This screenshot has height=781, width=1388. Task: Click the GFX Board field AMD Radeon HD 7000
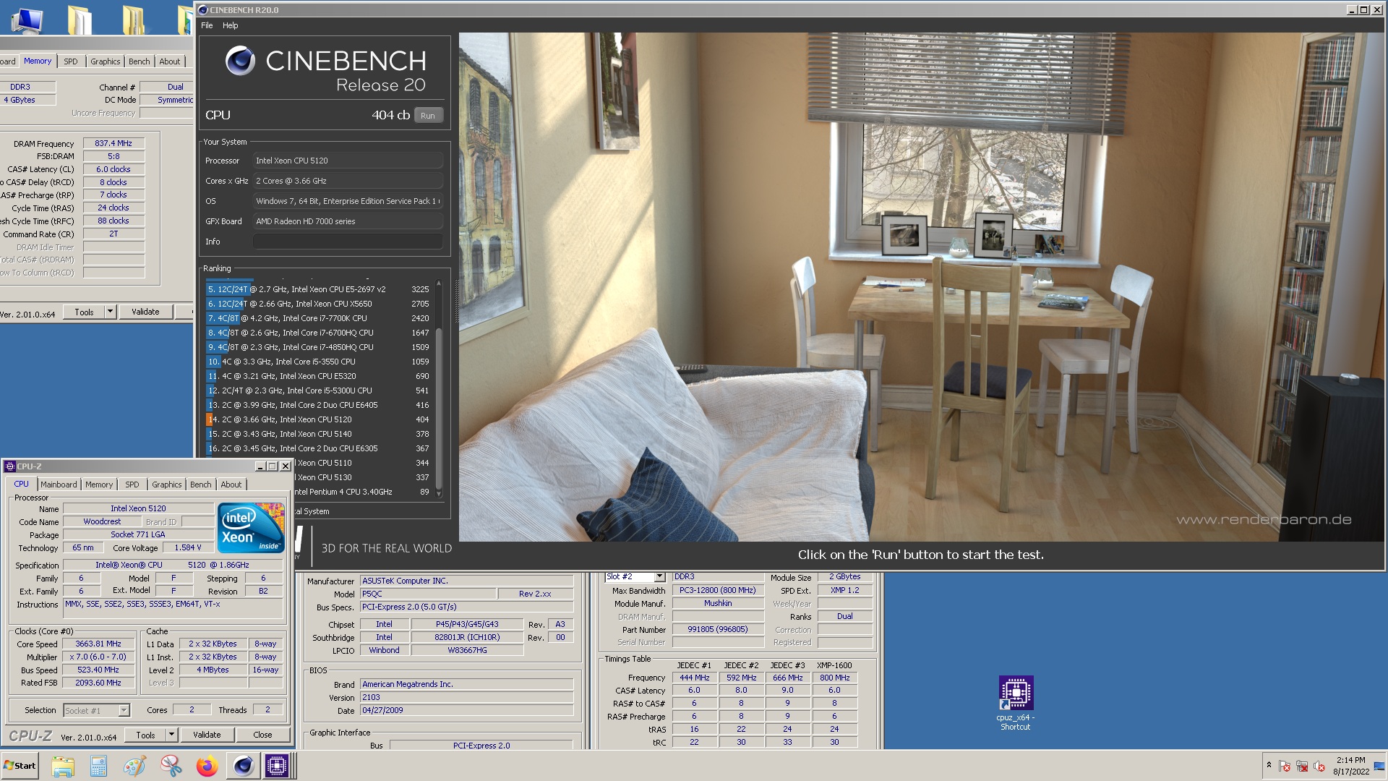348,221
